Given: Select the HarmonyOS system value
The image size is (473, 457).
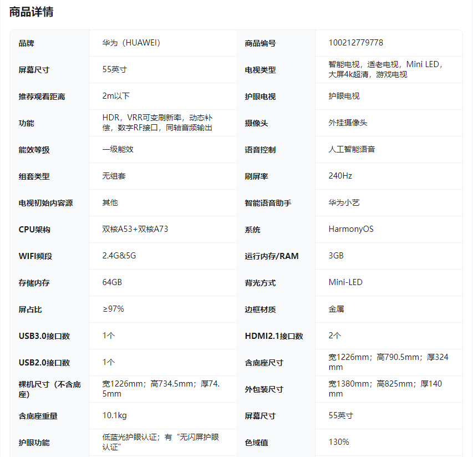Looking at the screenshot, I should (351, 229).
